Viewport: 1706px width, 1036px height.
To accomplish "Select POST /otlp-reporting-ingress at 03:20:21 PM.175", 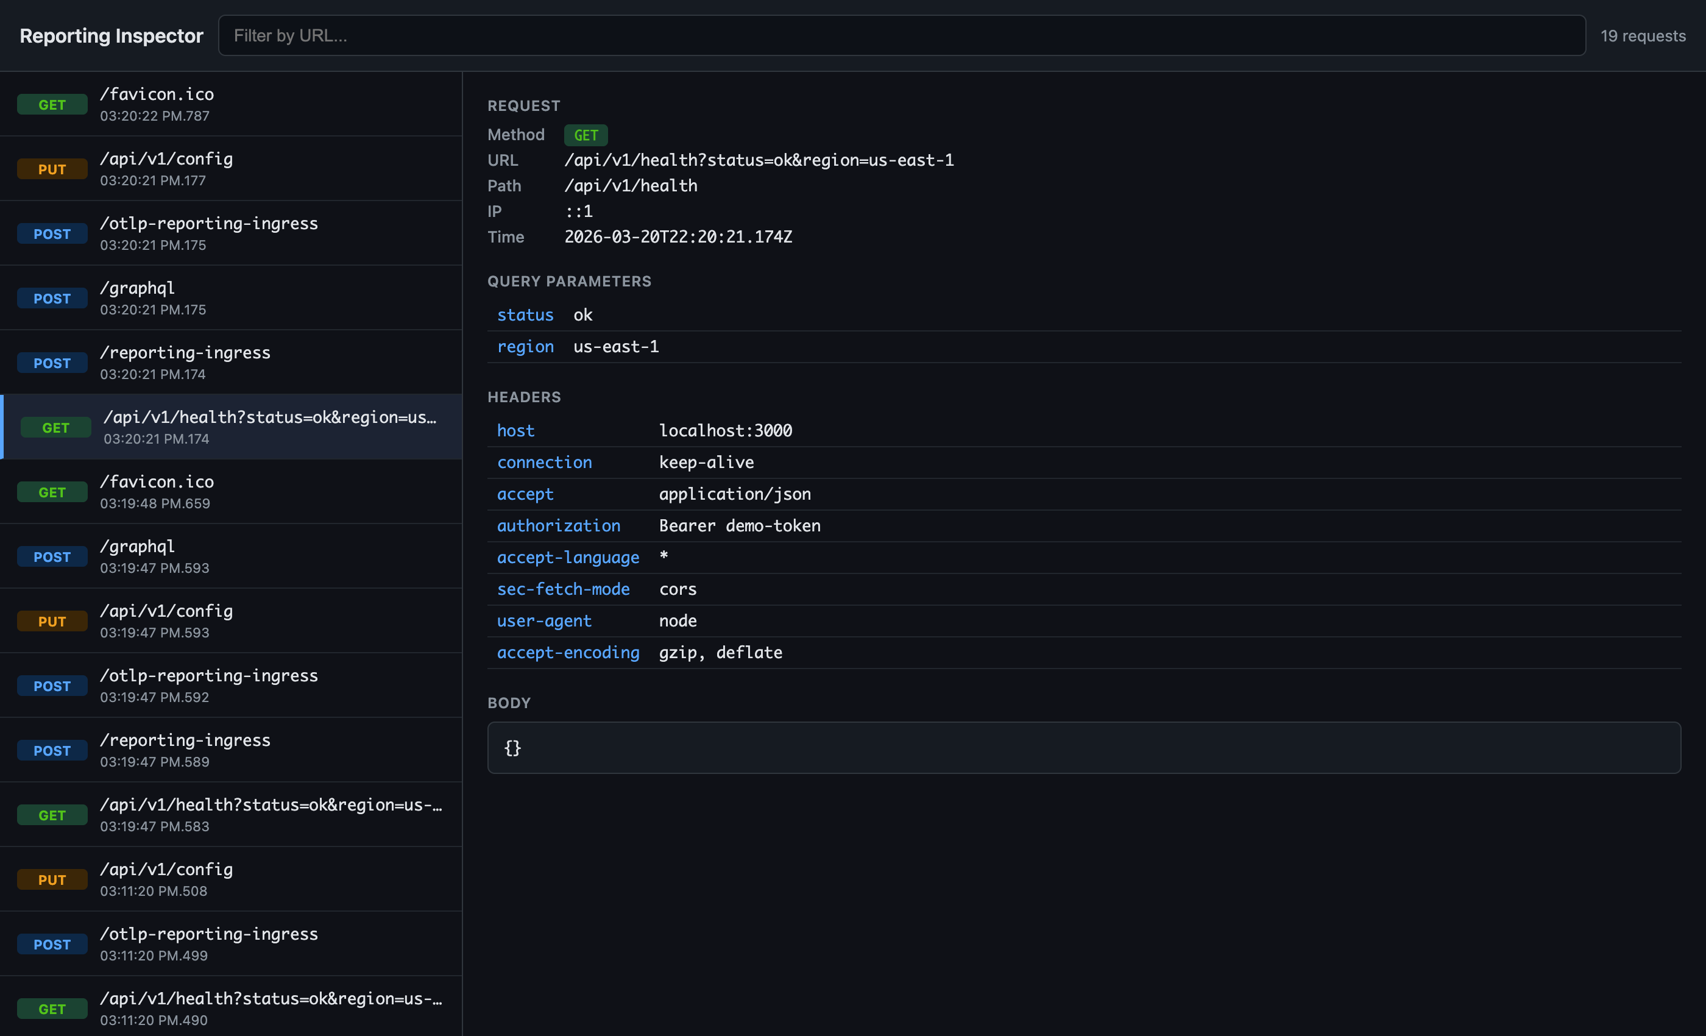I will 230,233.
